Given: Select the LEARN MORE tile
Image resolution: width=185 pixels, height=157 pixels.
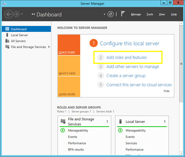Looking at the screenshot, I should [x=69, y=87].
